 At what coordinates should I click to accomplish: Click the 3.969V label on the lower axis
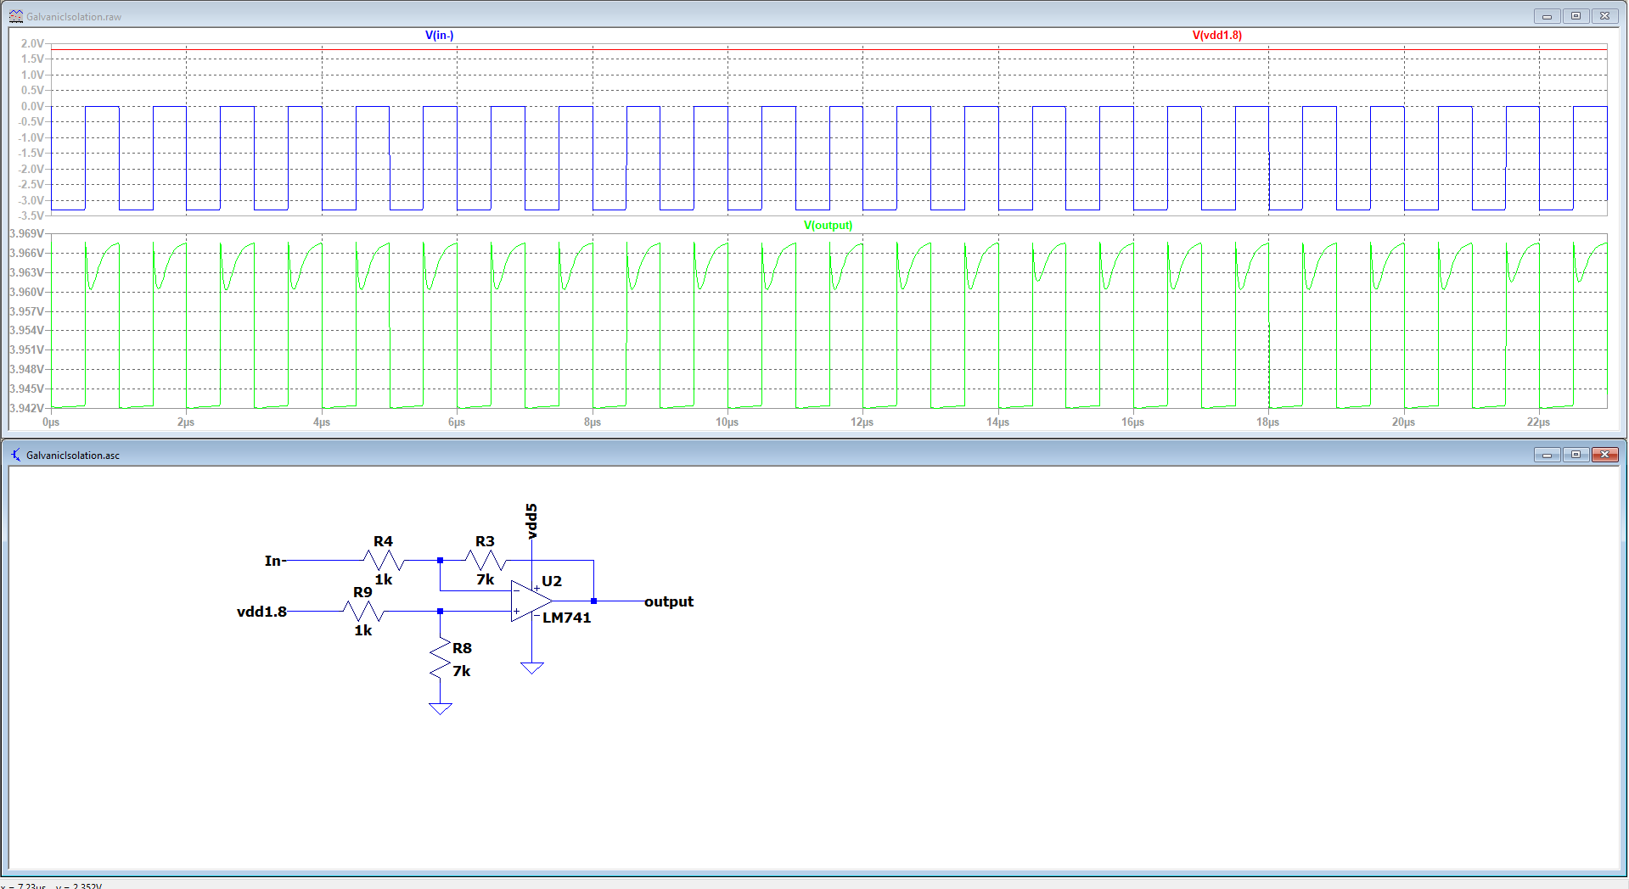26,233
